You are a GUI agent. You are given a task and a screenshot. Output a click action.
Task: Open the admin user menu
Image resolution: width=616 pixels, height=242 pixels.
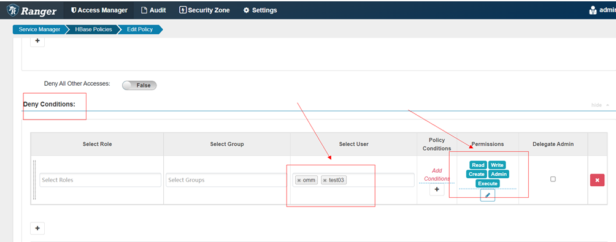point(603,10)
